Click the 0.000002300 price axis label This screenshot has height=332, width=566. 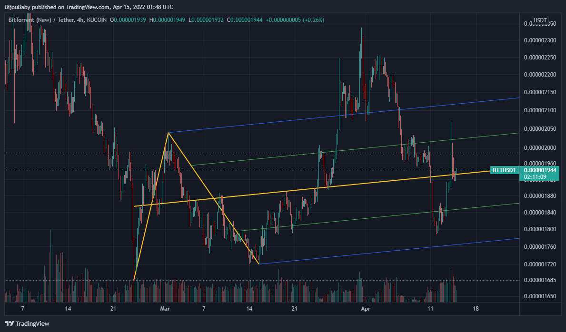coord(540,40)
